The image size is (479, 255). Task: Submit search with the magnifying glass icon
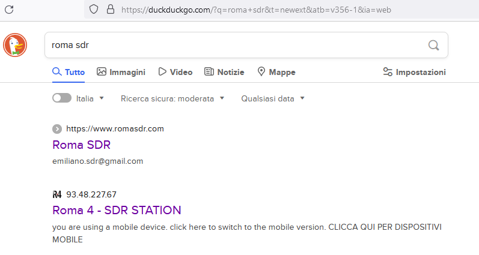(433, 45)
